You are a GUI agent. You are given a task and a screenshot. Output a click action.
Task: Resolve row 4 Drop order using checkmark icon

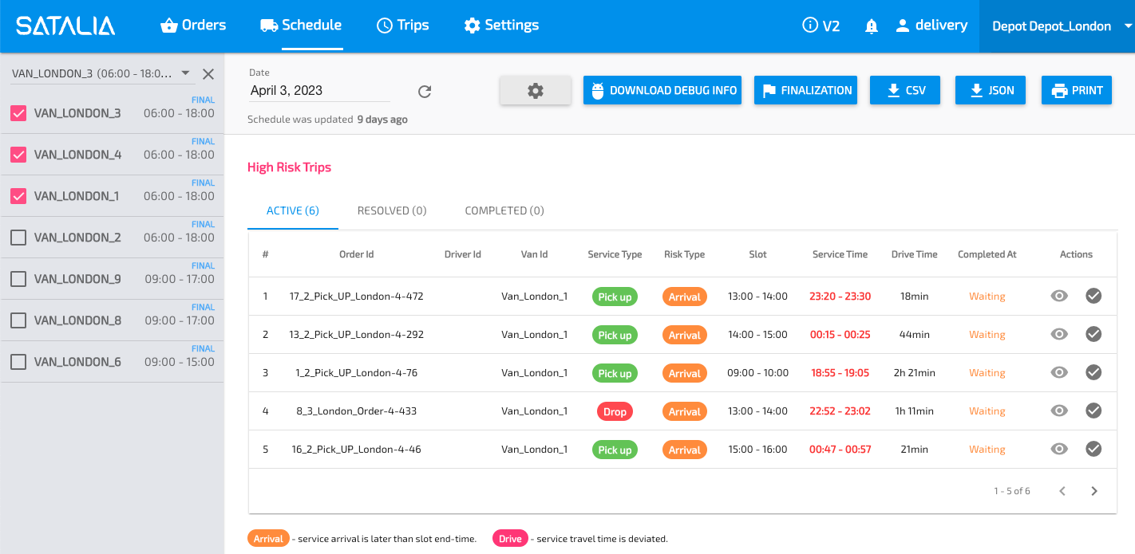point(1093,411)
